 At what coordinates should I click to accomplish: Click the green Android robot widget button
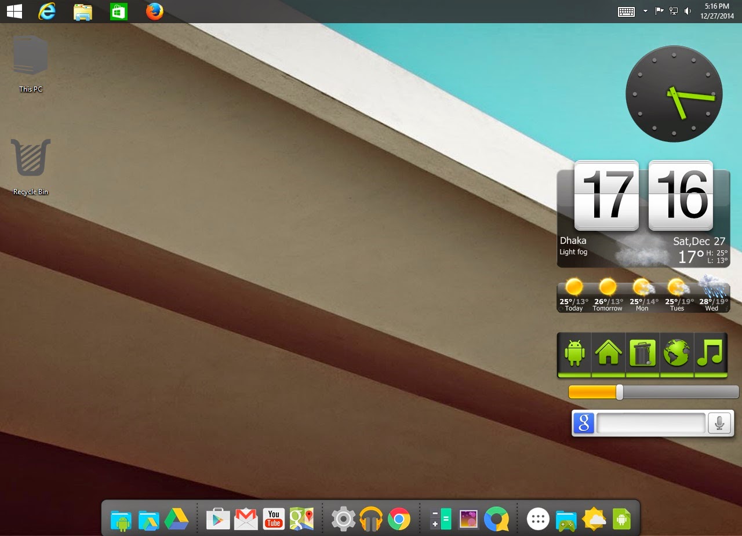574,353
